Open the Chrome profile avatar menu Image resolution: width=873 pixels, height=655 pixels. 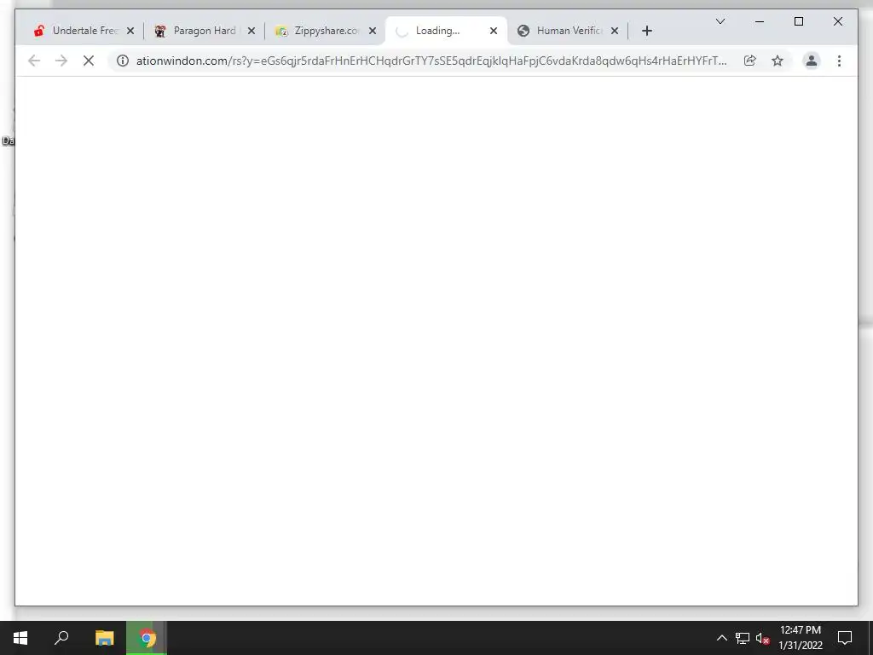click(812, 61)
